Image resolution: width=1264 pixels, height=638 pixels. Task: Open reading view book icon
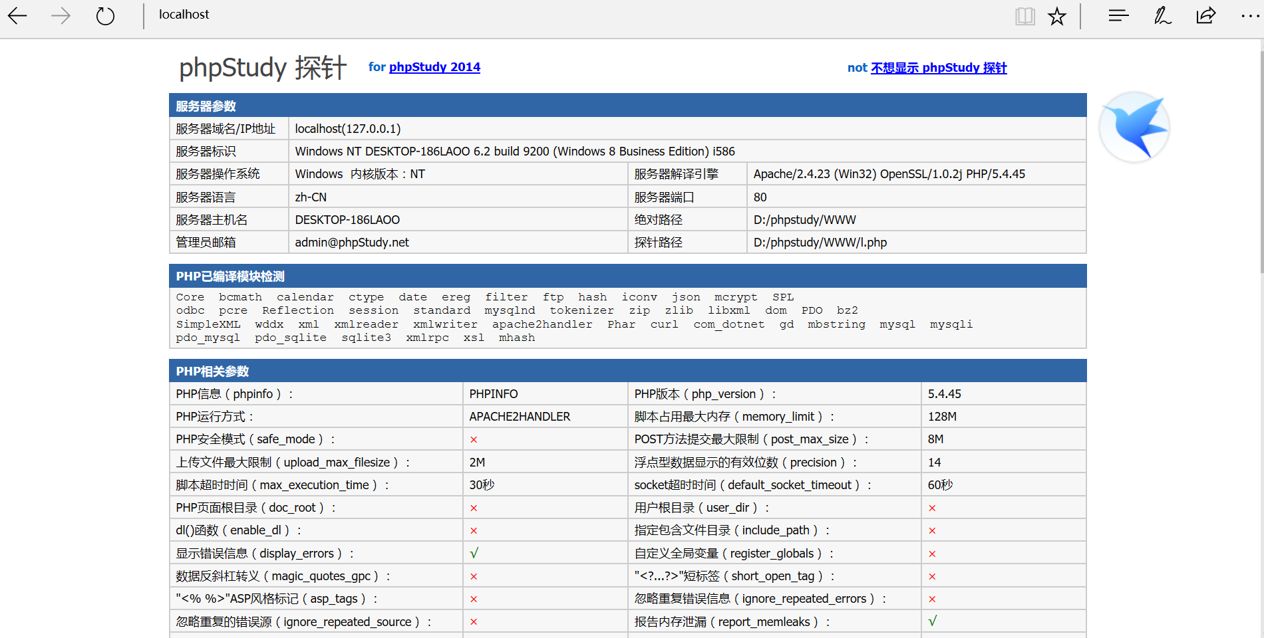click(1025, 16)
